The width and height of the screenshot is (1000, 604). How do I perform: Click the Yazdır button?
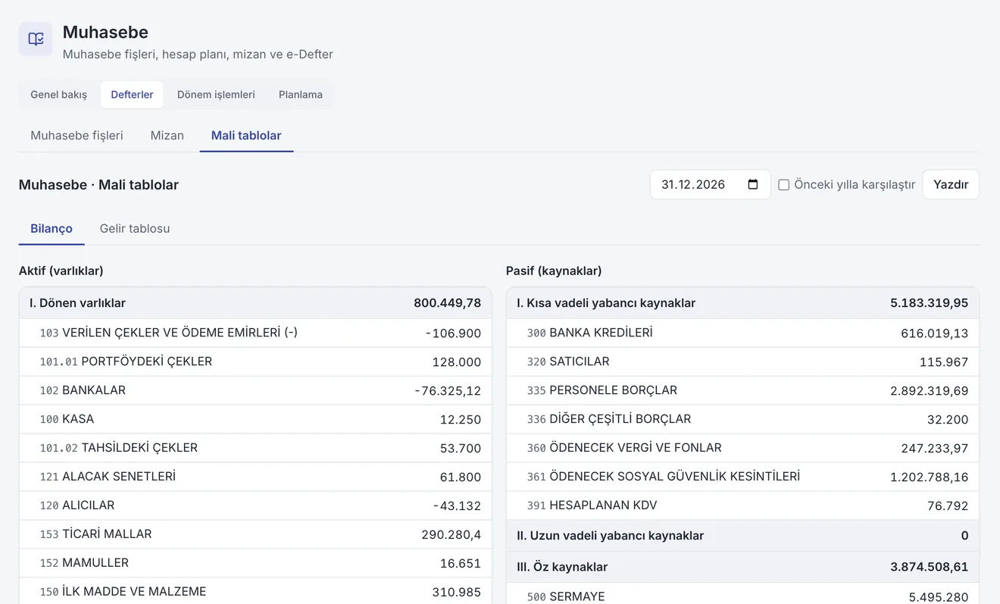(x=951, y=184)
